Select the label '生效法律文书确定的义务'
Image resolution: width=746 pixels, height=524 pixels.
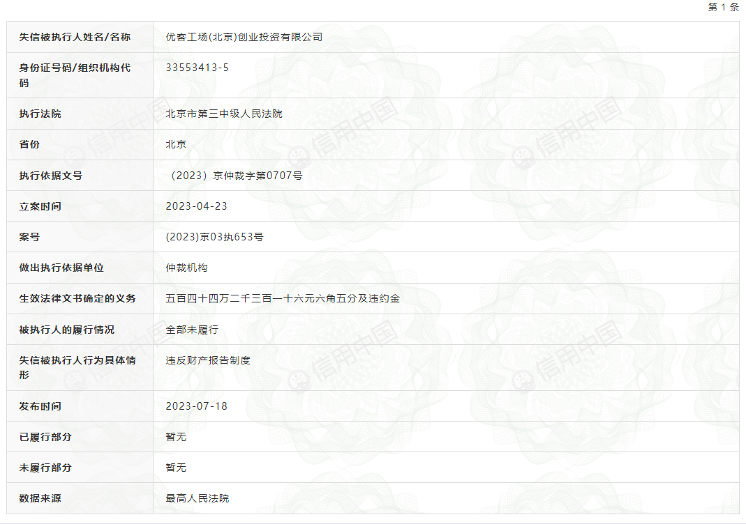point(77,298)
